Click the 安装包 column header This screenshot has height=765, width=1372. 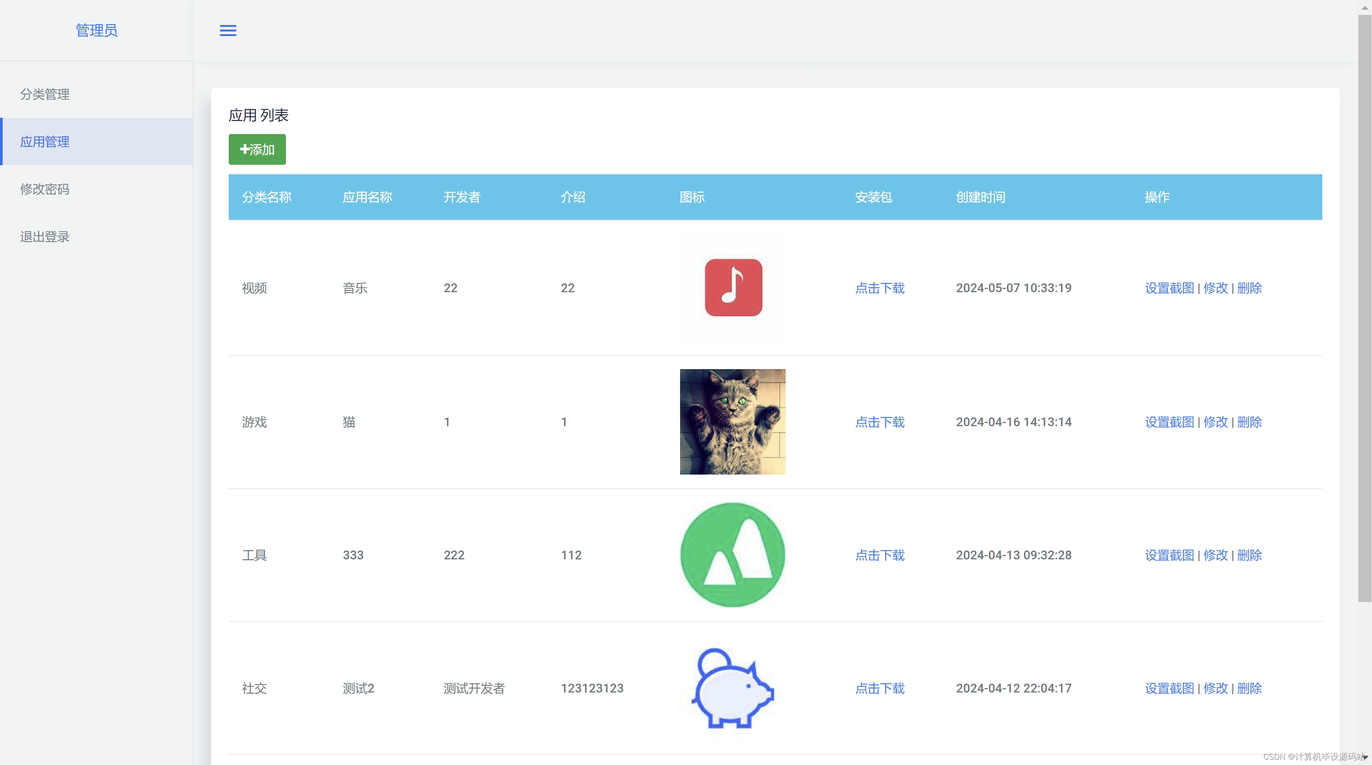coord(874,197)
